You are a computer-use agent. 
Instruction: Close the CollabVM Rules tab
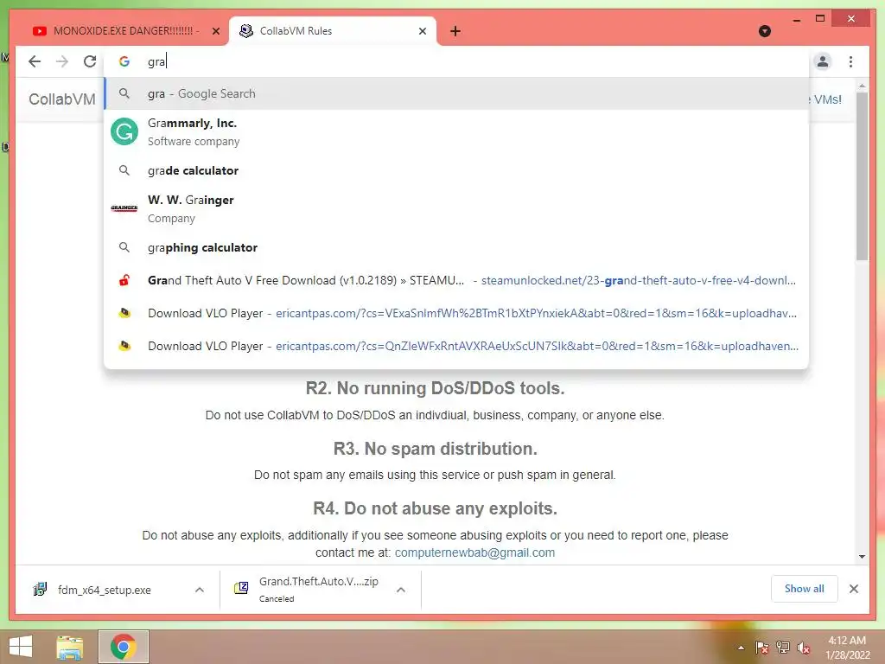[422, 31]
